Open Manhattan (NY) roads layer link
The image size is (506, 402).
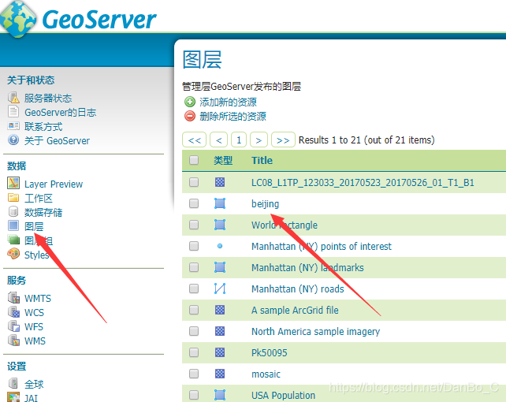click(x=298, y=288)
